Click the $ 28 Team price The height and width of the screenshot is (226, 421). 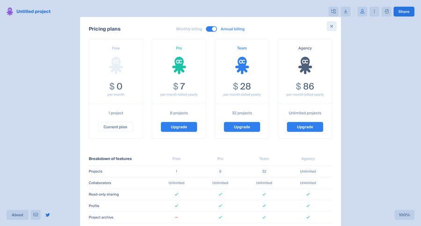click(x=242, y=86)
